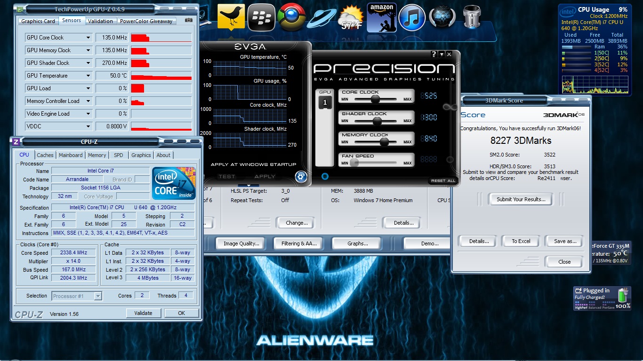
Task: Click the CPU usage history graph gadget
Action: coord(595,85)
